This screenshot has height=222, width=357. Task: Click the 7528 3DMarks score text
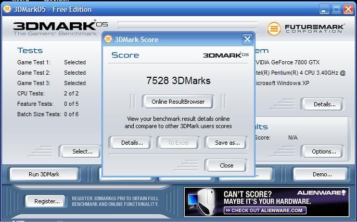tap(178, 80)
